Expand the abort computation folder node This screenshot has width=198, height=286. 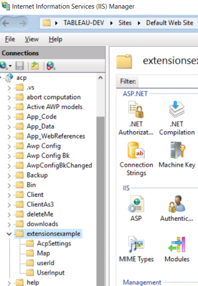pos(9,97)
